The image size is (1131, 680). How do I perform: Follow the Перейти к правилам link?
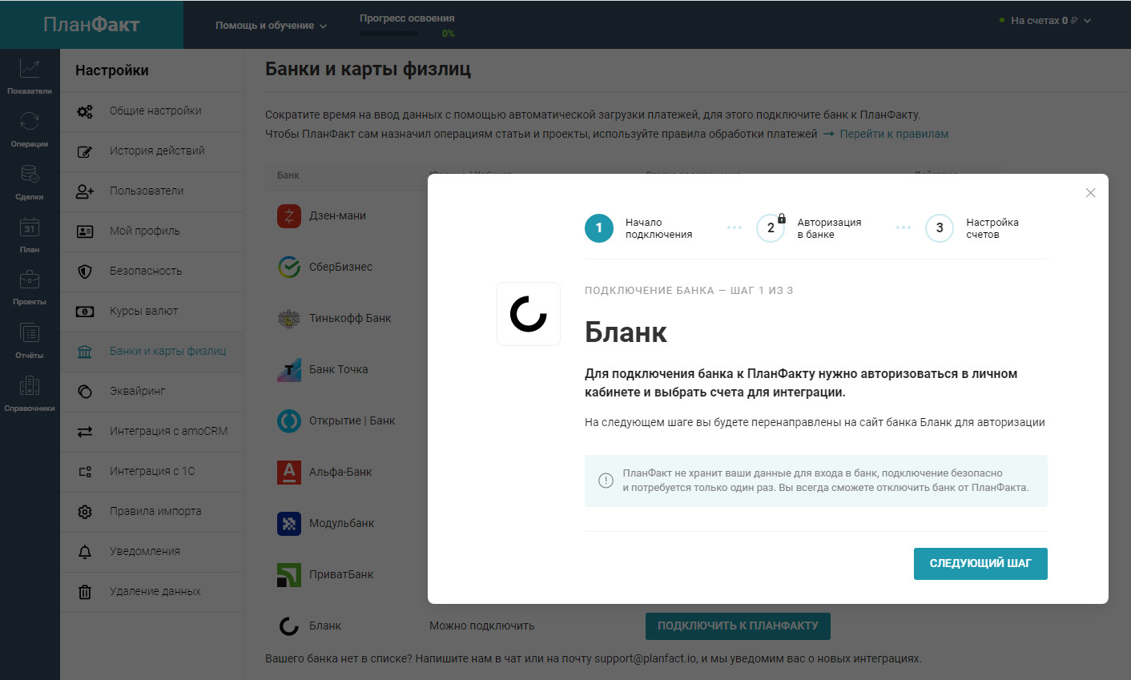pos(894,134)
